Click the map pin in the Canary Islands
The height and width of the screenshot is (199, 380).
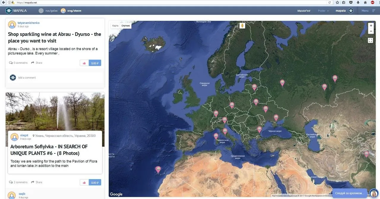[x=158, y=169]
